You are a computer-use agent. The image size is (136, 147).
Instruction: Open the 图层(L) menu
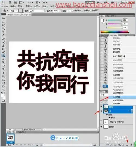(29, 7)
